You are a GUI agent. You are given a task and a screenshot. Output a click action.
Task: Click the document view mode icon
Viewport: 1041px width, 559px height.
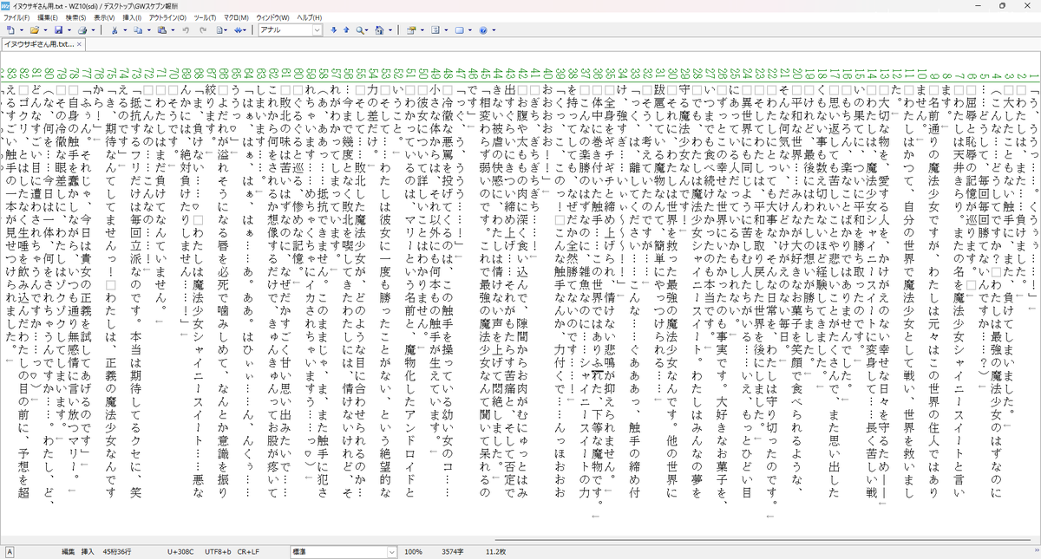220,30
